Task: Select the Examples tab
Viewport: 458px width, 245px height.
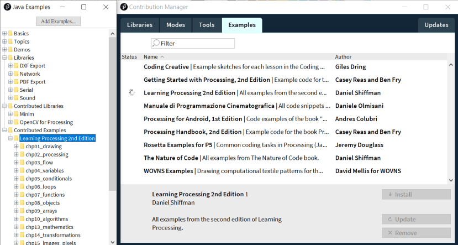Action: 242,25
